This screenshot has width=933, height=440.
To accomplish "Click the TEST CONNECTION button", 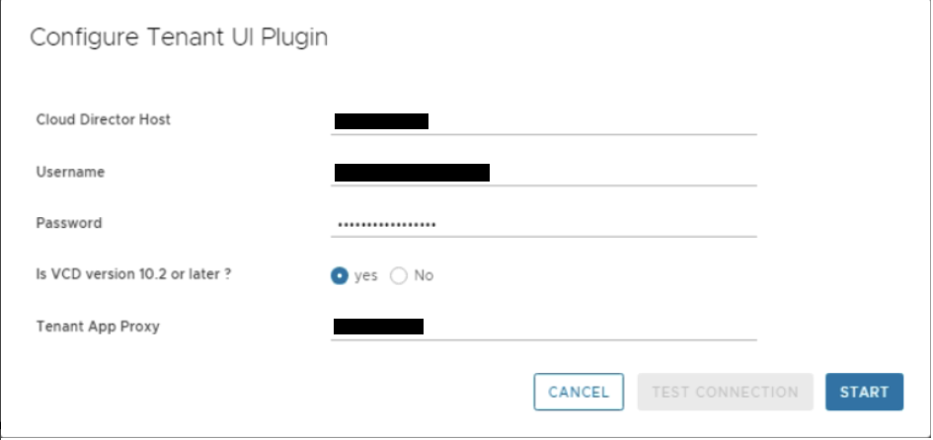I will pyautogui.click(x=725, y=392).
